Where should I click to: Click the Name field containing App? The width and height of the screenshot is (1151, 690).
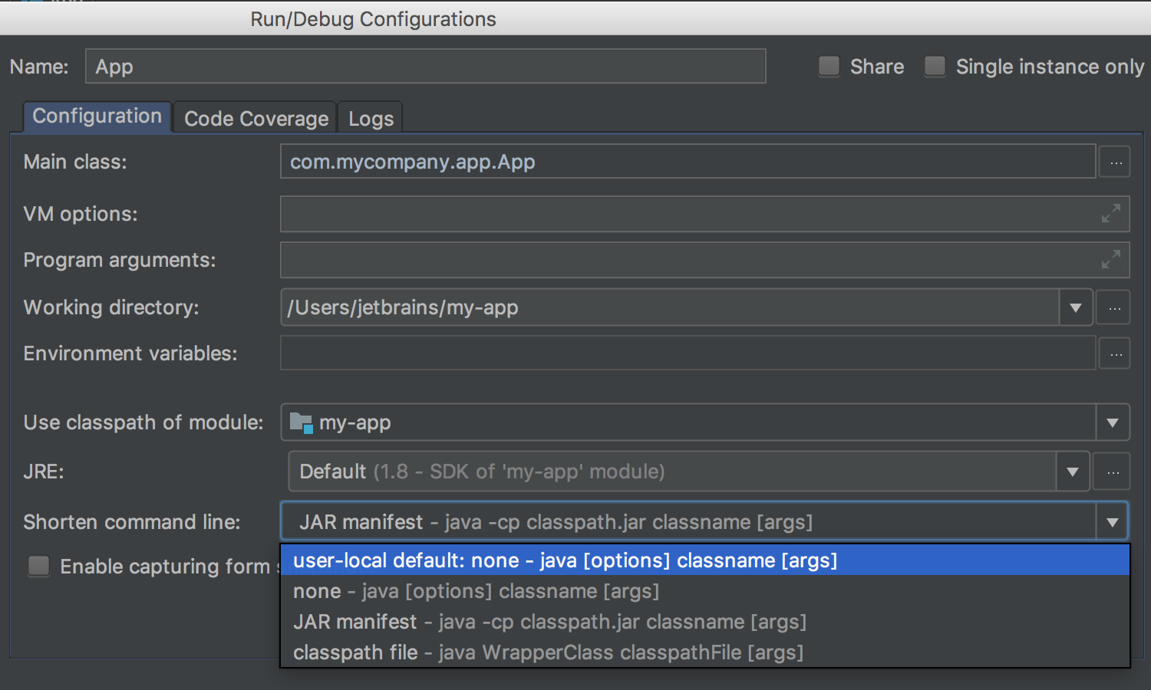pos(425,67)
